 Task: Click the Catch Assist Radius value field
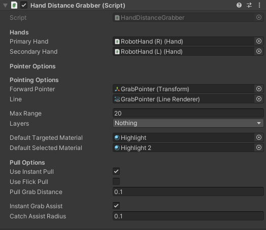(x=188, y=216)
